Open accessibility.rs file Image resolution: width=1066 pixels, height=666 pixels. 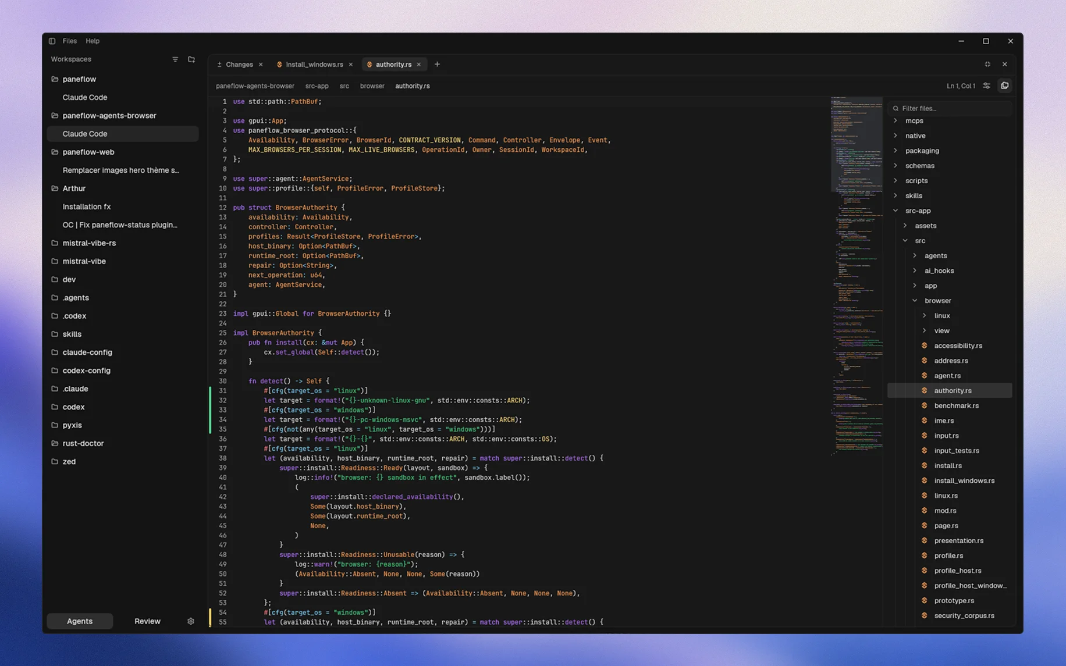coord(958,346)
